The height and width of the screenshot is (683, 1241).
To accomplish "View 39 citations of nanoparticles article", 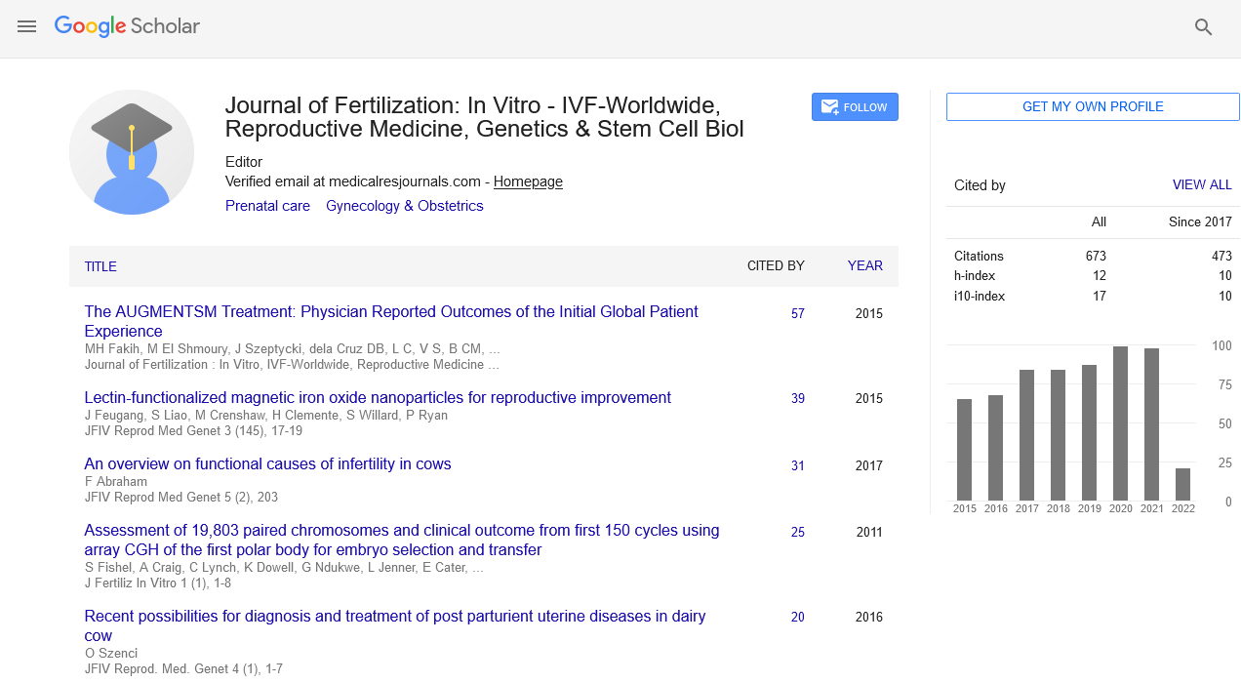I will pos(797,399).
